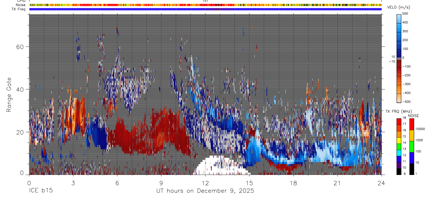Image resolution: width=429 pixels, height=198 pixels.
Task: Select the 24 hour tick on time axis
Action: (381, 183)
